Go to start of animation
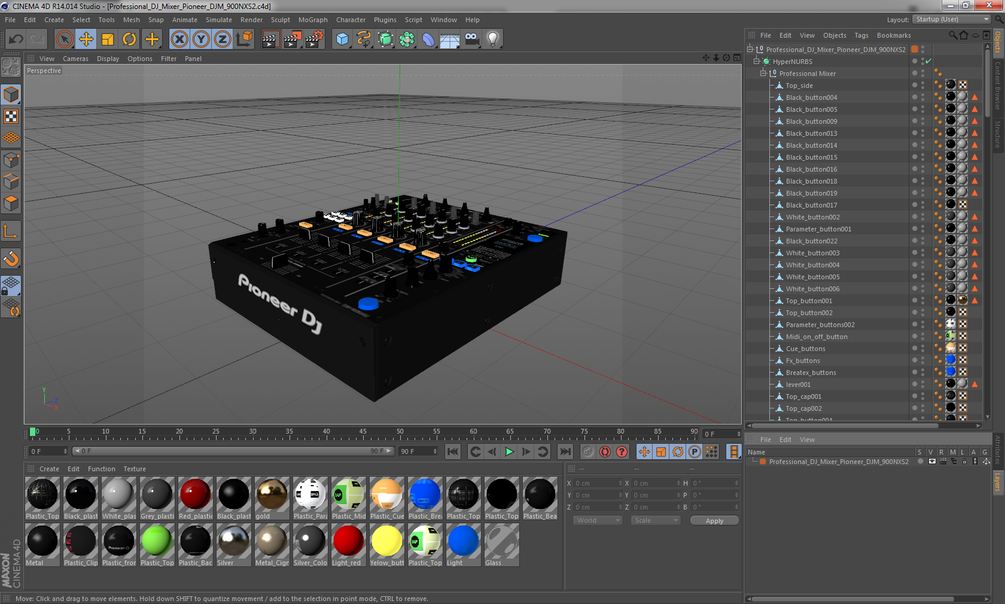Viewport: 1005px width, 604px height. click(453, 452)
